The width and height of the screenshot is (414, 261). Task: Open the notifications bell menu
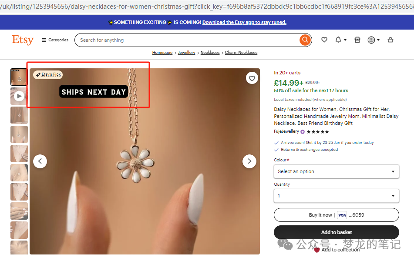(340, 40)
